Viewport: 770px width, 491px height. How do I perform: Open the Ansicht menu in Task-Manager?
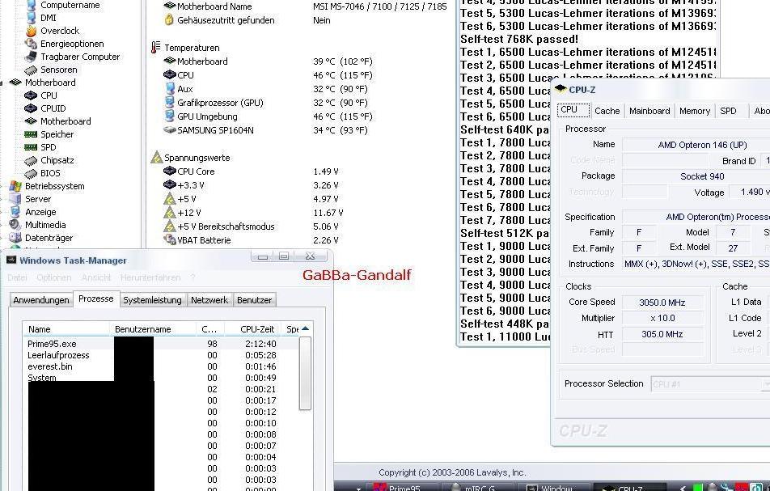tap(96, 277)
